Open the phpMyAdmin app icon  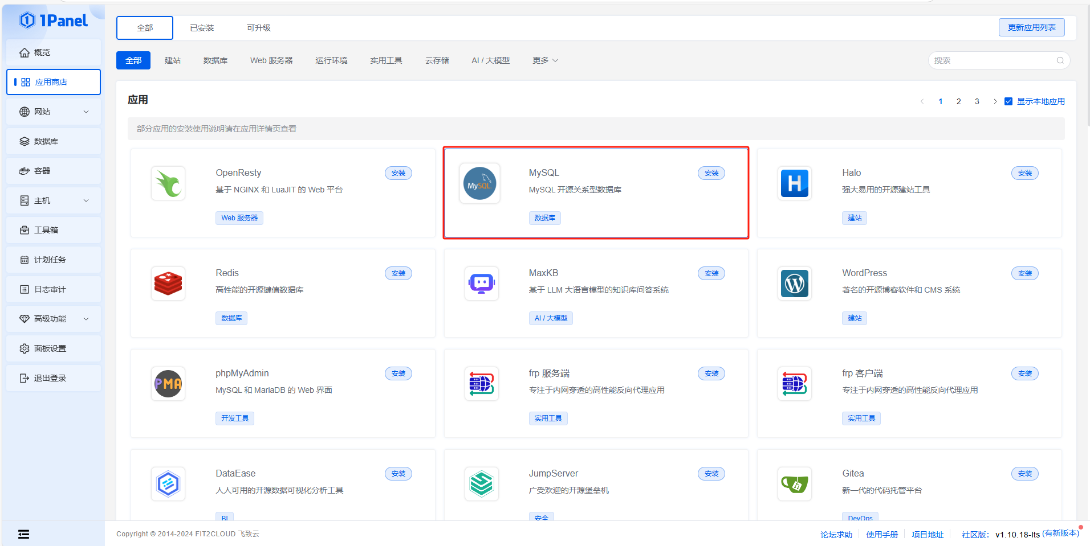coord(168,384)
